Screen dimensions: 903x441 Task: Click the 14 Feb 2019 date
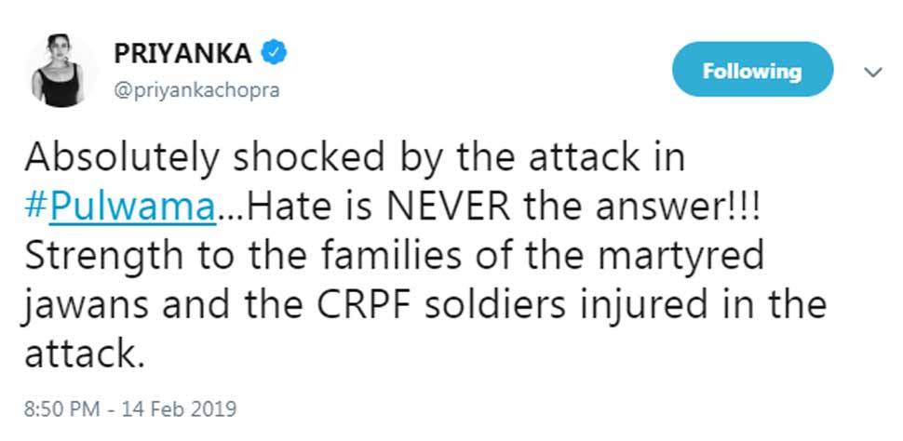pyautogui.click(x=179, y=409)
